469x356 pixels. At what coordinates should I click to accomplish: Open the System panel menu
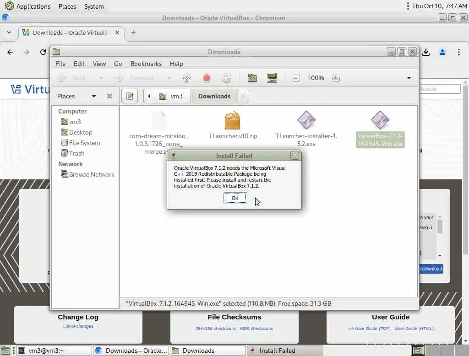point(94,6)
